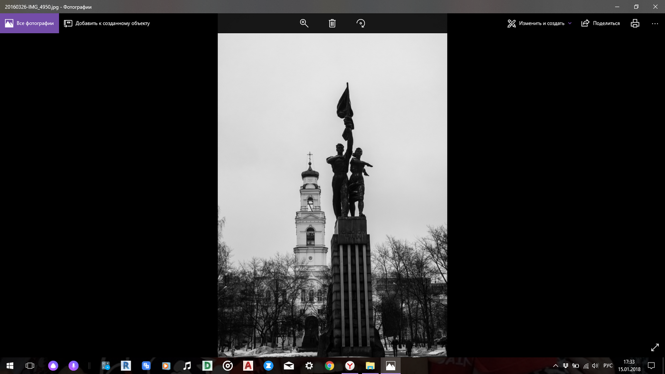Click the 'Все фотографии' button
This screenshot has width=665, height=374.
click(x=29, y=23)
